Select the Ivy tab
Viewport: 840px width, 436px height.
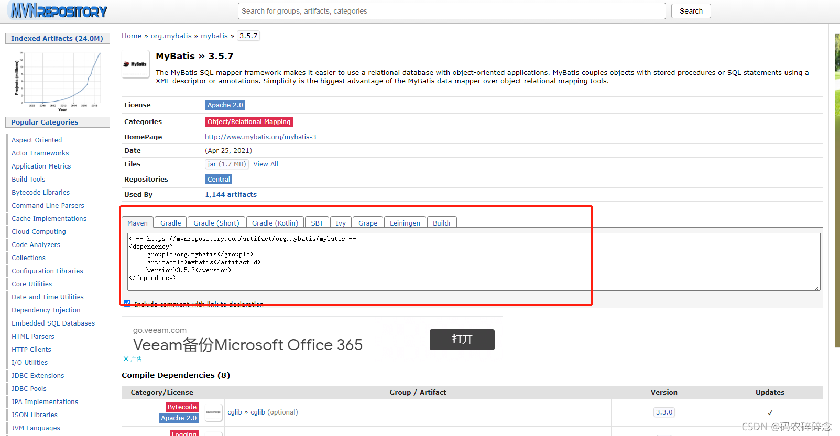[341, 223]
